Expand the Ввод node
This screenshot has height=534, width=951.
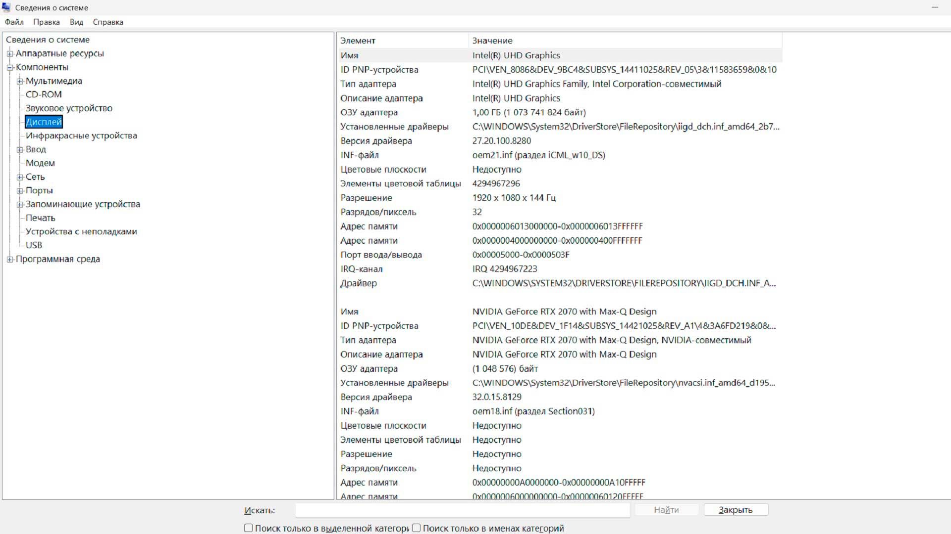pos(20,149)
